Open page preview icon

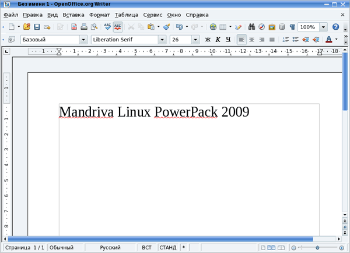pos(94,27)
